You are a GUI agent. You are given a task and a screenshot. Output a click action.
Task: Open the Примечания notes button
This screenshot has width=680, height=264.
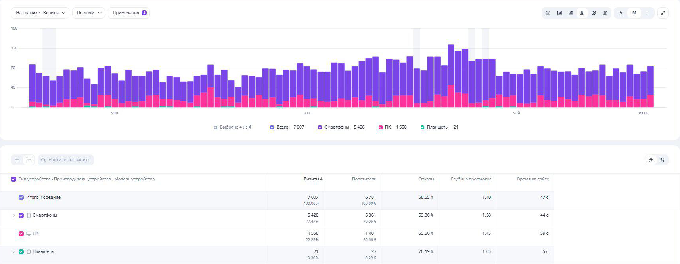(129, 13)
